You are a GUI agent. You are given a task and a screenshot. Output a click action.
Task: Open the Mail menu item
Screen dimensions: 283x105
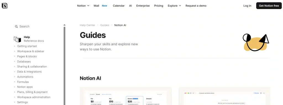click(96, 6)
